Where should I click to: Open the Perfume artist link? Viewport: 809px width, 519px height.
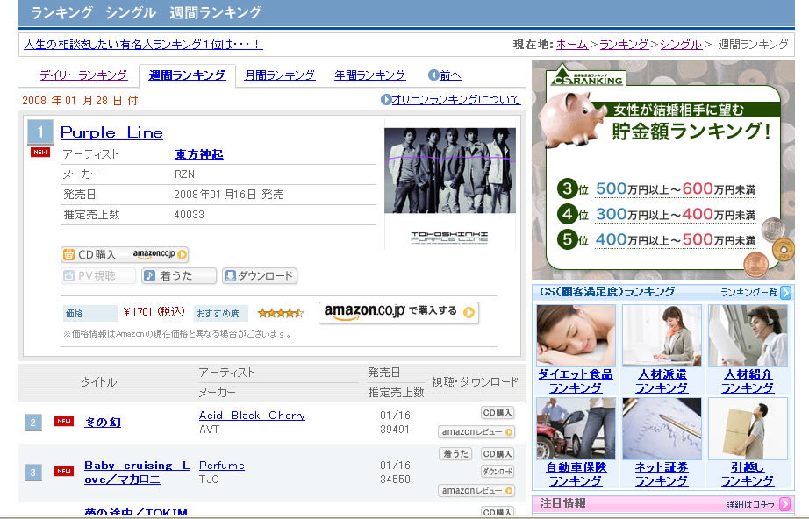tap(222, 466)
